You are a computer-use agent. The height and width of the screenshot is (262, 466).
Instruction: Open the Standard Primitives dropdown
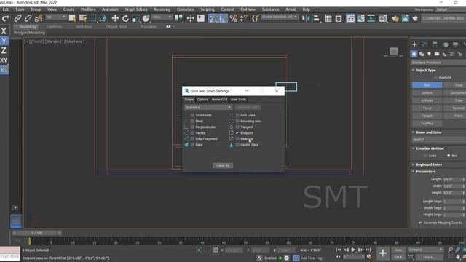(x=438, y=63)
